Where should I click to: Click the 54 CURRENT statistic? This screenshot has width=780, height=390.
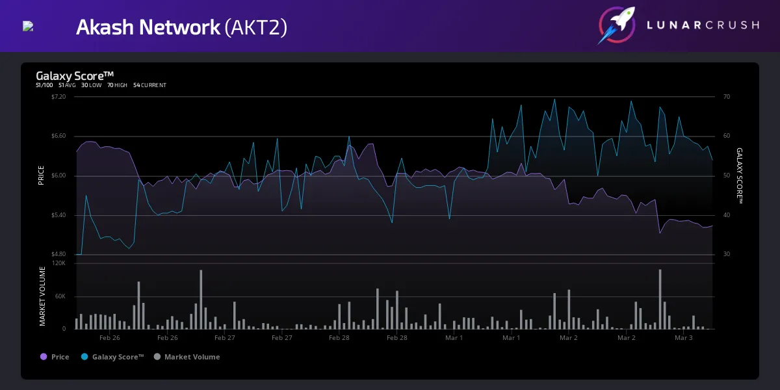[149, 85]
